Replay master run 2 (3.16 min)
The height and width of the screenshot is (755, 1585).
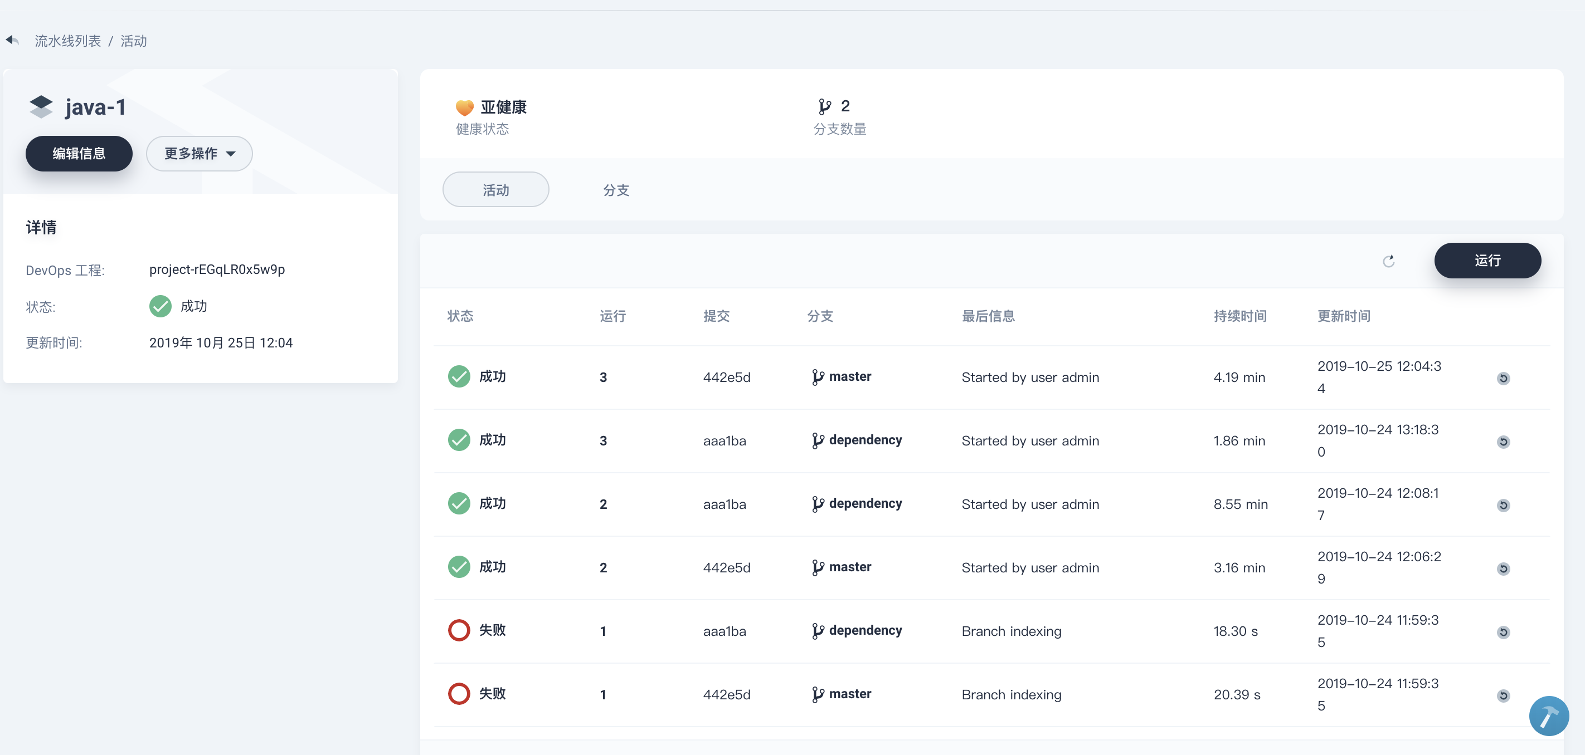click(1503, 568)
